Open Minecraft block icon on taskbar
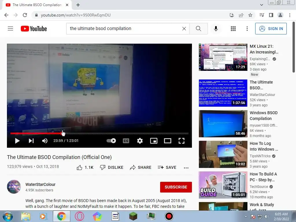The height and width of the screenshot is (222, 296). 133,216
